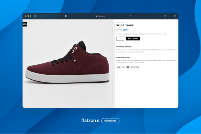Click the Home breadcrumb link
The image size is (201, 134).
117,22
